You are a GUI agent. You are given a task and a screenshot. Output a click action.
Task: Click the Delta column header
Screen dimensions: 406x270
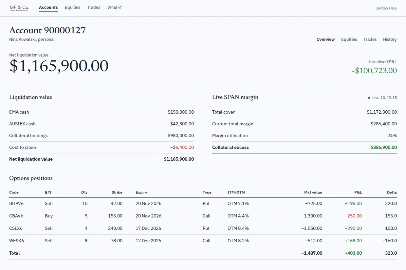392,192
